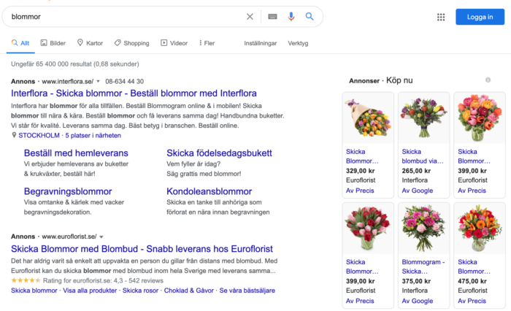The image size is (511, 311).
Task: Open the Interflora - Skicka blommor headline link
Action: pos(134,93)
